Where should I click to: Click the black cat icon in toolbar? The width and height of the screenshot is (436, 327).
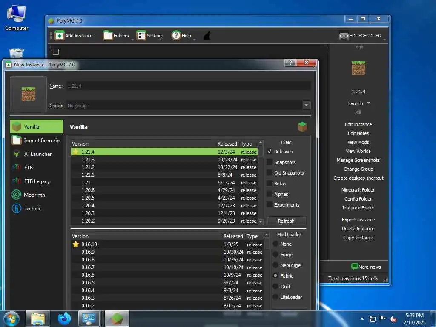207,36
